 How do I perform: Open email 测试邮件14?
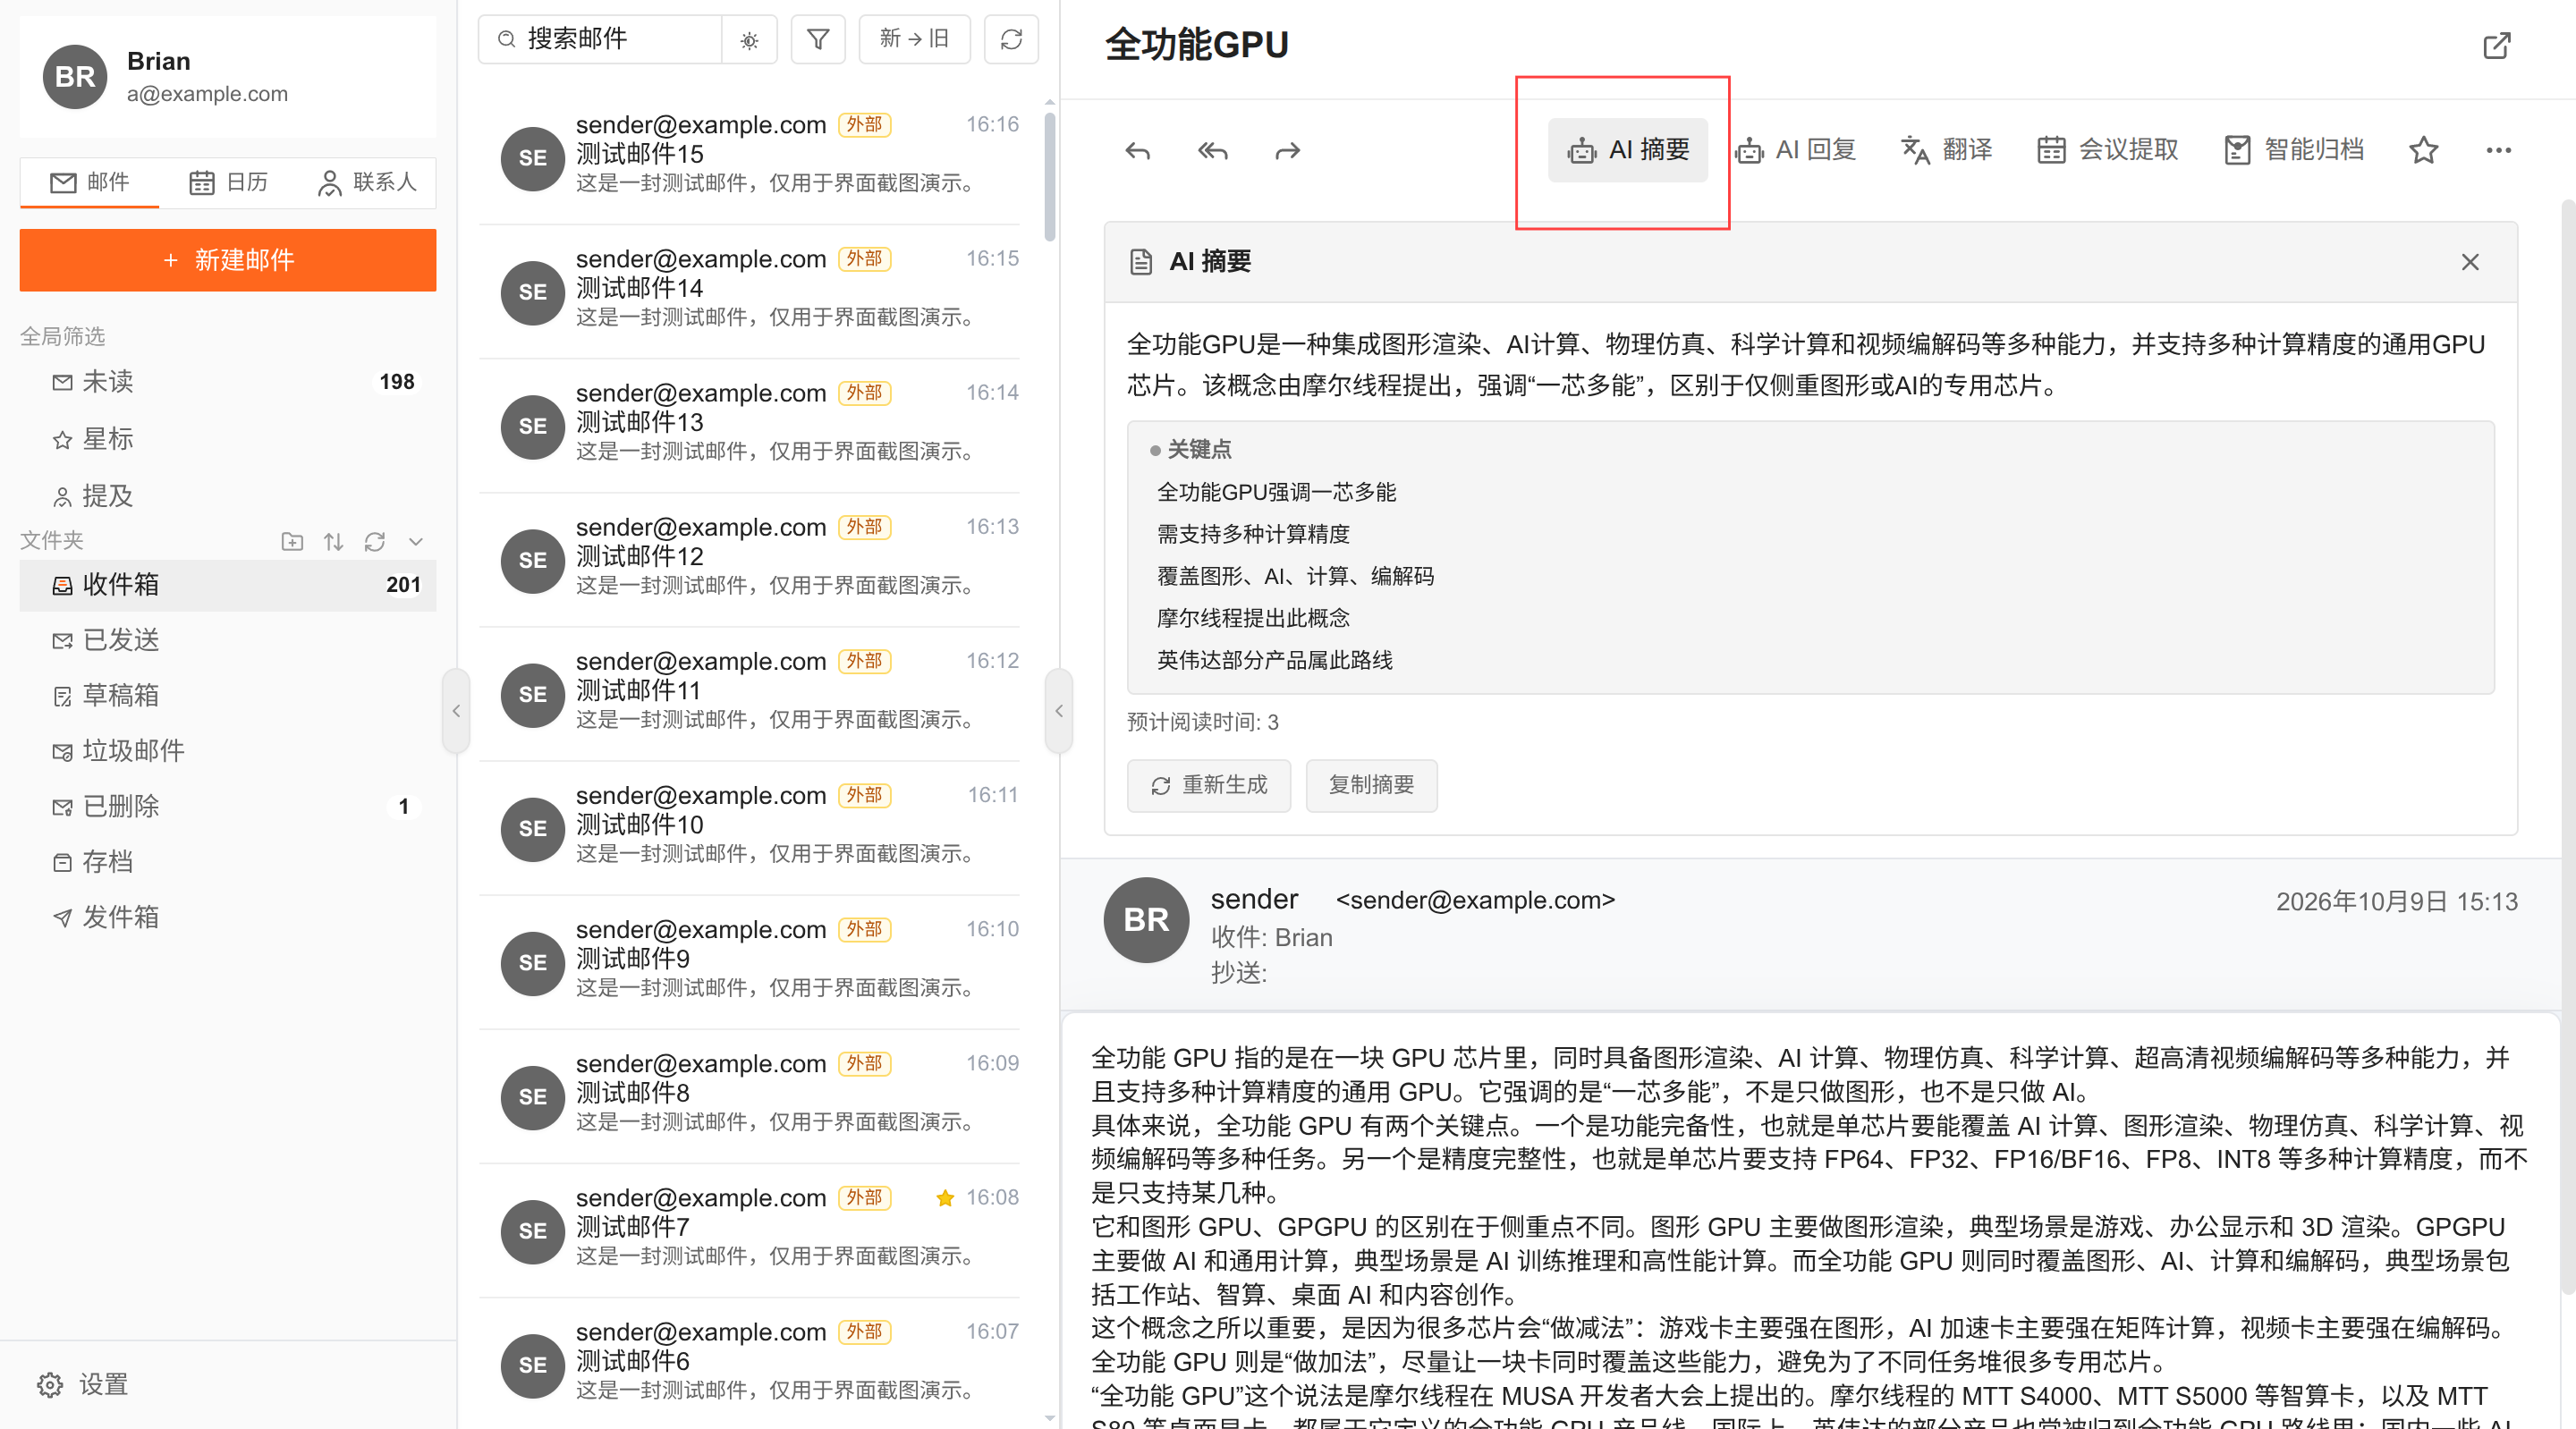click(x=750, y=291)
